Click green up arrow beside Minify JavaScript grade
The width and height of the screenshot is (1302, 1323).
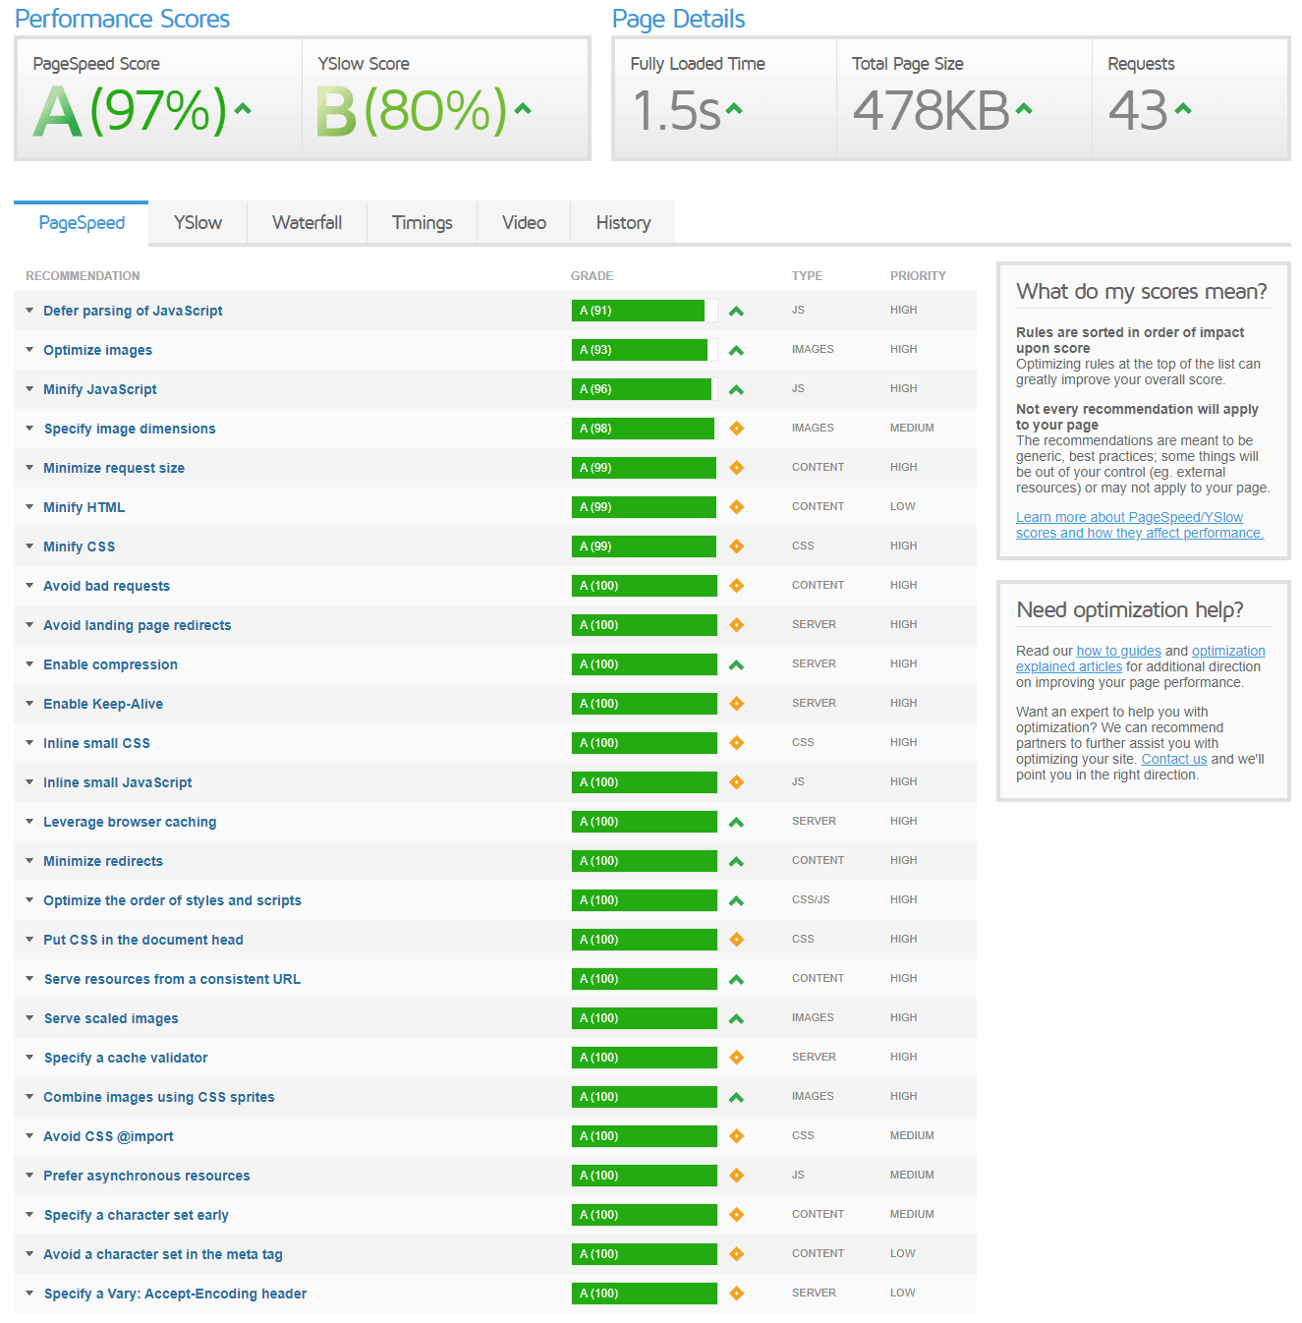[736, 389]
